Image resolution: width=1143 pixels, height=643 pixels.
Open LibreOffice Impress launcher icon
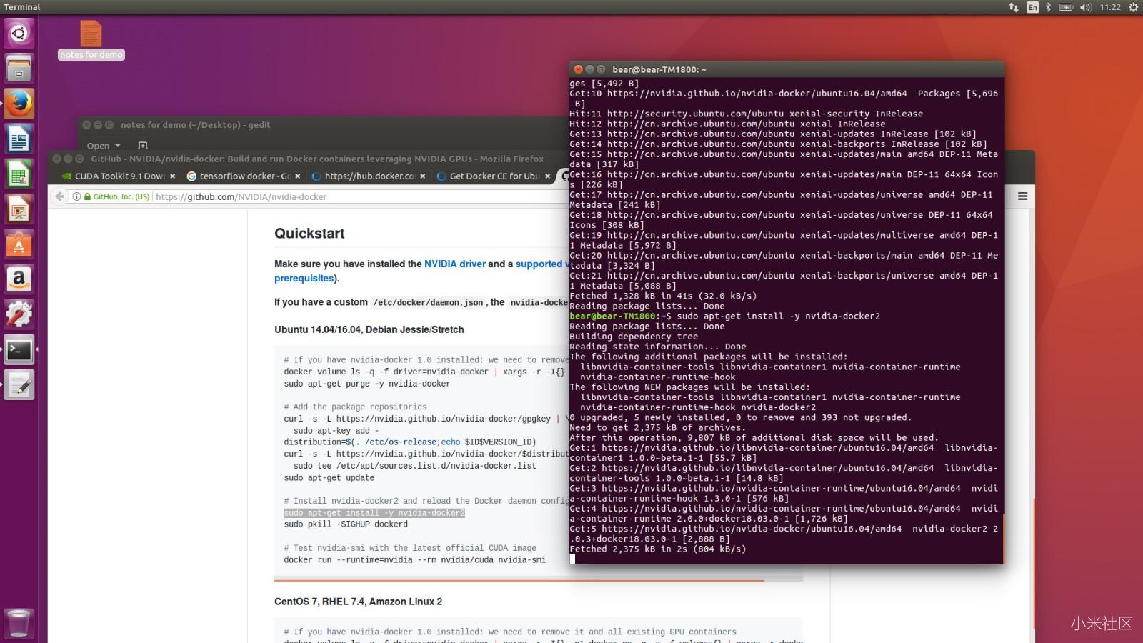19,209
